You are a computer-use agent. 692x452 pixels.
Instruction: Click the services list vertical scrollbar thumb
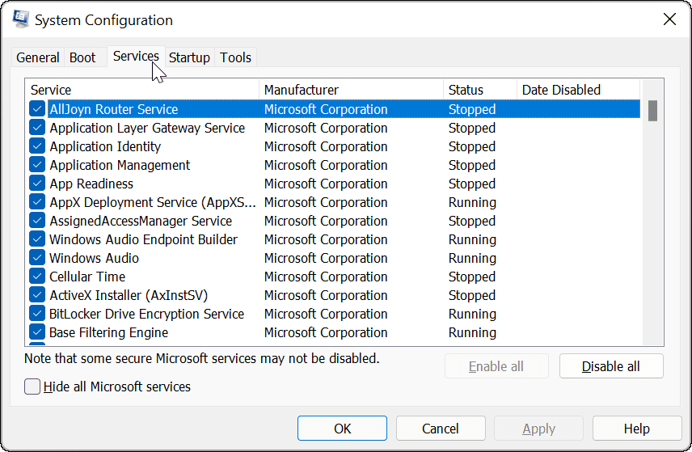652,110
